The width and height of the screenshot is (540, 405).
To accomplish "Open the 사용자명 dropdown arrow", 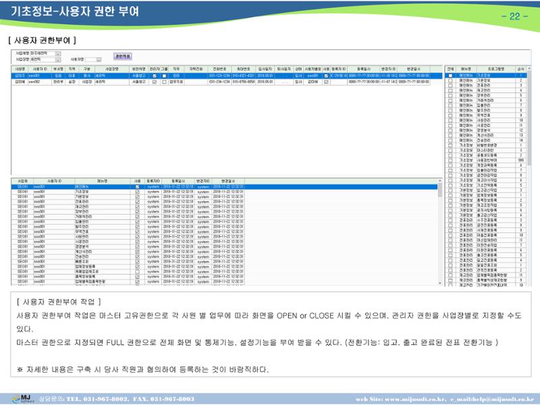I will 99,59.
